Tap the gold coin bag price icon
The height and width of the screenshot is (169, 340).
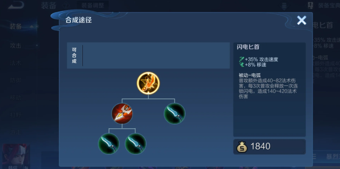[x=242, y=146]
